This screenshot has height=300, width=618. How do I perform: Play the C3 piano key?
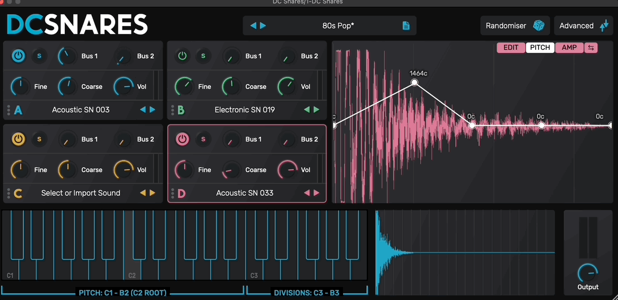point(254,269)
